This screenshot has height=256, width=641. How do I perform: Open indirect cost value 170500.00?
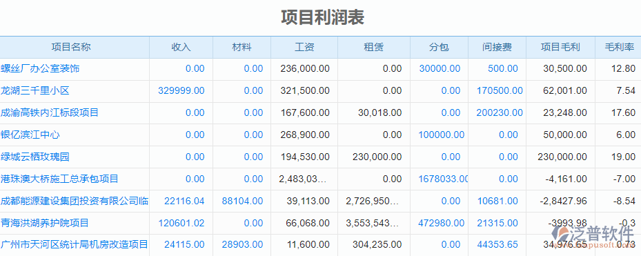point(500,91)
